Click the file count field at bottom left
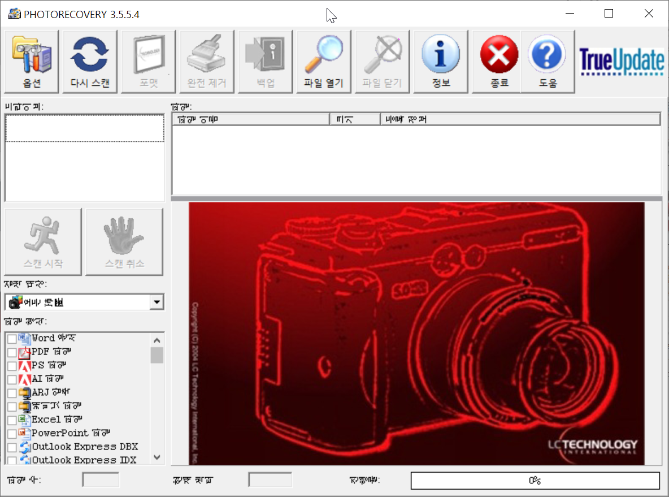This screenshot has width=669, height=497. (x=101, y=480)
